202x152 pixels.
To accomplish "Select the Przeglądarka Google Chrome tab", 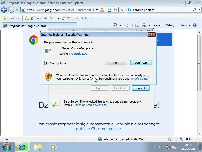I will click(x=39, y=26).
